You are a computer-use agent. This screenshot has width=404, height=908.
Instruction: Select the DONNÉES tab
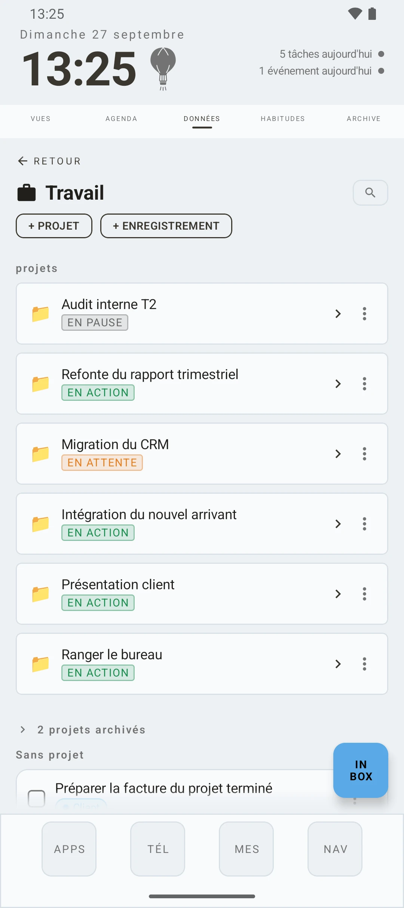coord(202,119)
